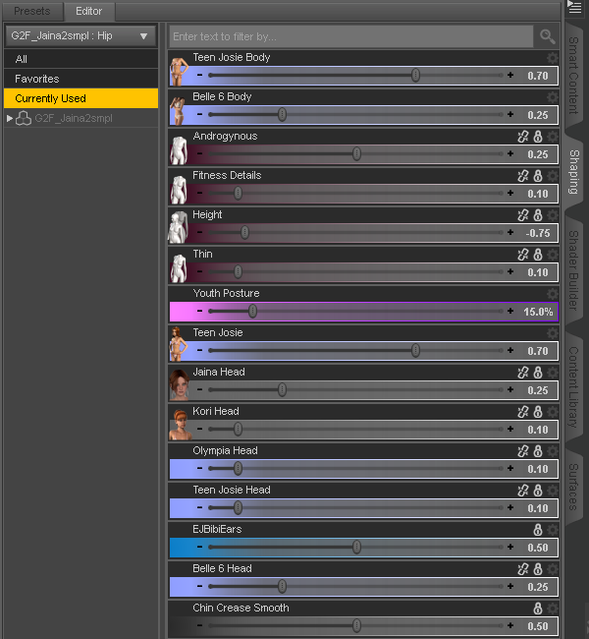Open Jaina Head gear settings
Screen dimensions: 589x639
coord(553,373)
